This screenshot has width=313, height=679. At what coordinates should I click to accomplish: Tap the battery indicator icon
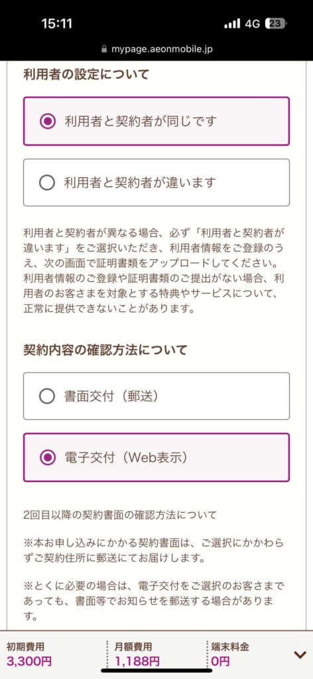pyautogui.click(x=276, y=24)
